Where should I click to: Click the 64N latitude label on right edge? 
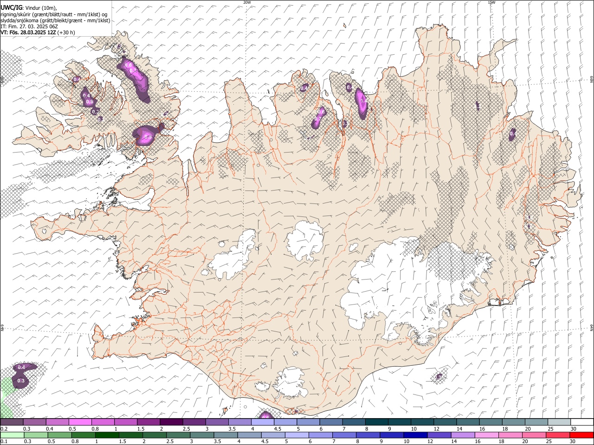point(592,327)
